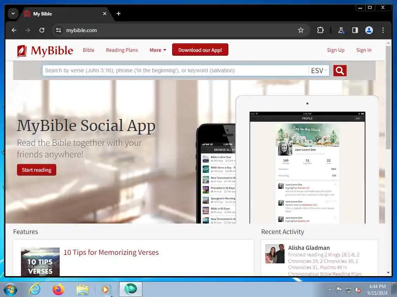Open Chrome three-dot menu
This screenshot has width=397, height=297.
click(383, 30)
